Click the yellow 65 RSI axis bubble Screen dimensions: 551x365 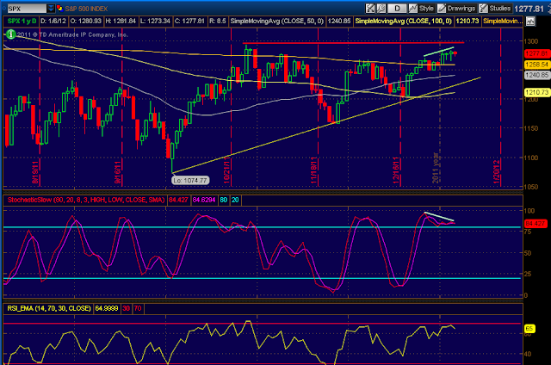(x=529, y=329)
